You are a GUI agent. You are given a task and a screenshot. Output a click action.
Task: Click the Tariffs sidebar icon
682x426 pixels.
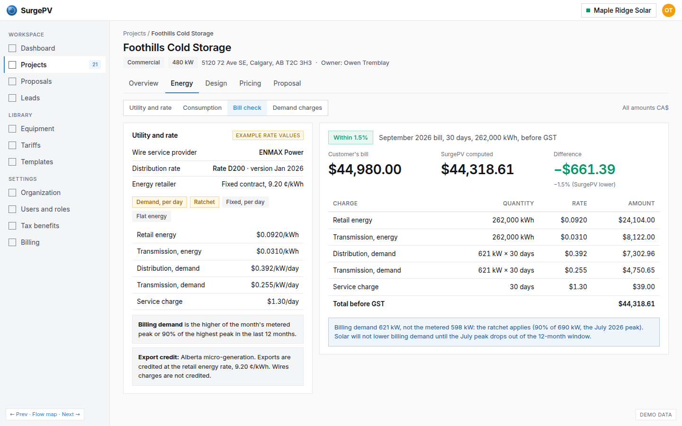(x=12, y=145)
